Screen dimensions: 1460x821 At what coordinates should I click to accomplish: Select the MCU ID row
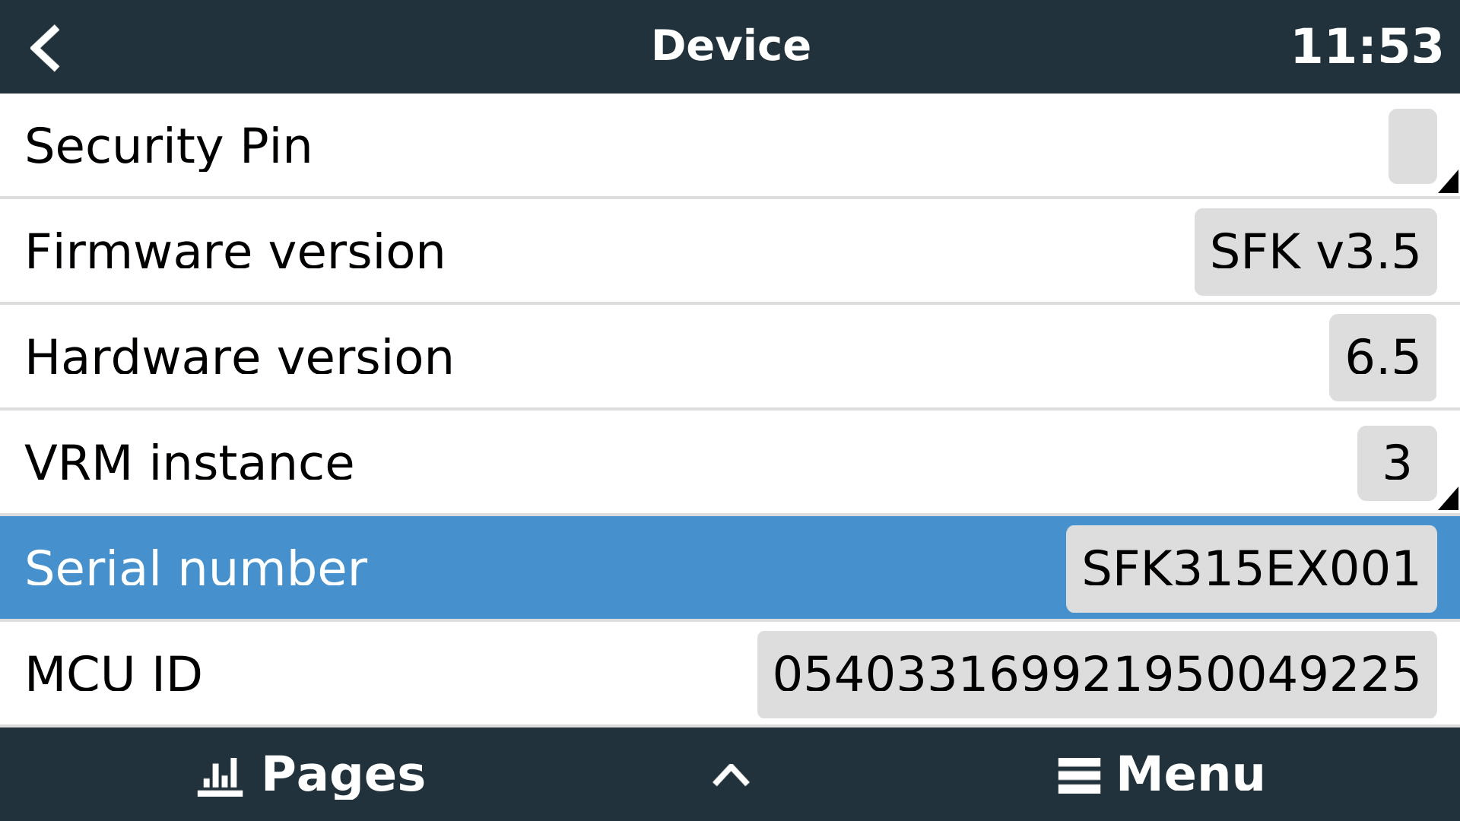pos(380,674)
